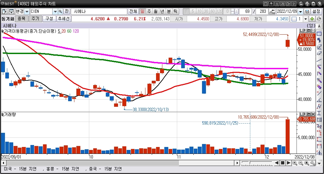Click zoom-in magnifier in chart footer

[295, 163]
